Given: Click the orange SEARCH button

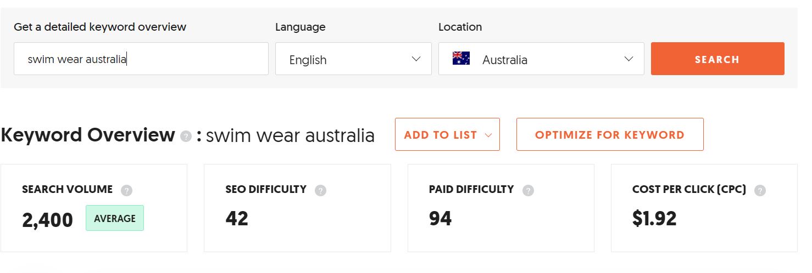Looking at the screenshot, I should click(x=718, y=59).
